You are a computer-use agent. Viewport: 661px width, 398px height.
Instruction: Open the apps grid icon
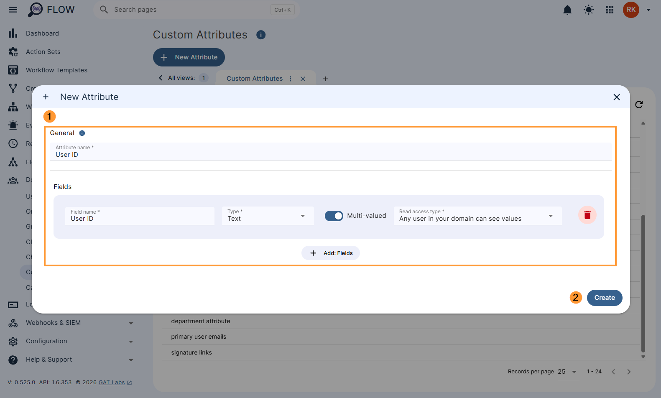[x=610, y=10]
